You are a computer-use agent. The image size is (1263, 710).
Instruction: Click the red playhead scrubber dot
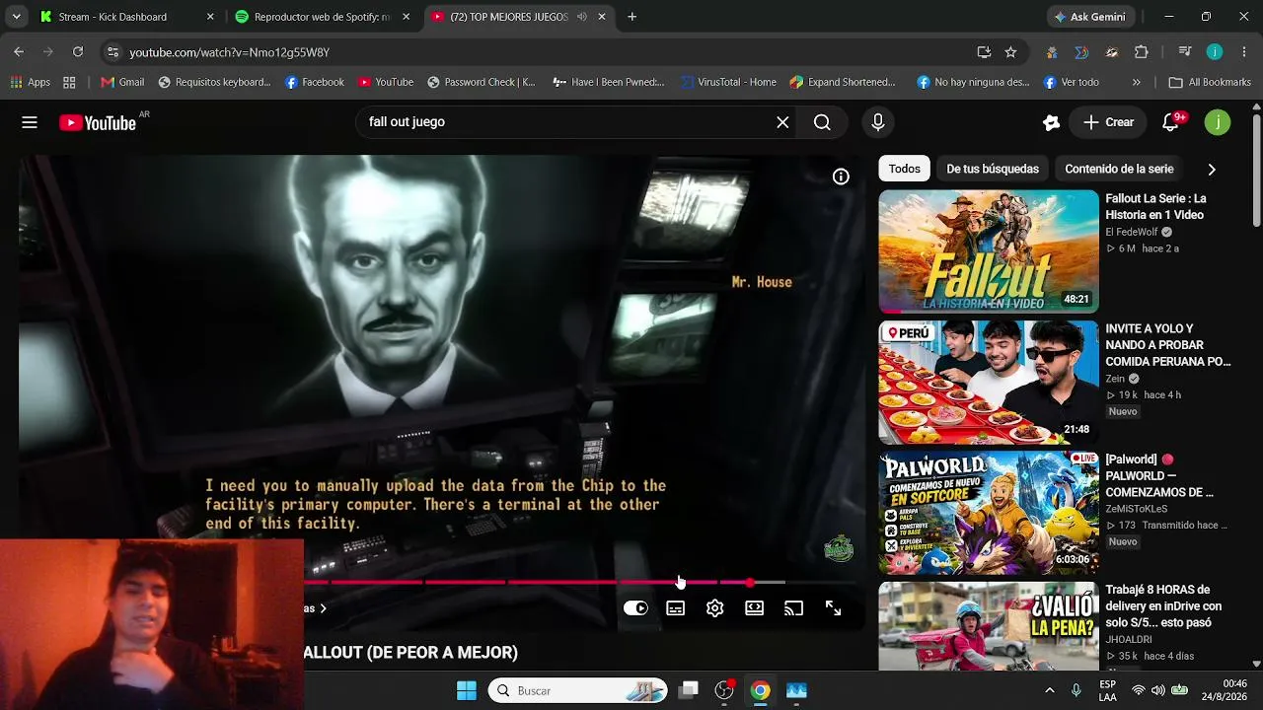point(750,583)
